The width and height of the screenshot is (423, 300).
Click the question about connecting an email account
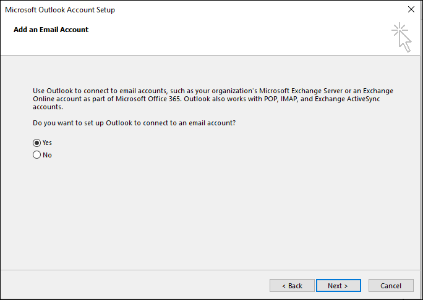click(x=134, y=123)
